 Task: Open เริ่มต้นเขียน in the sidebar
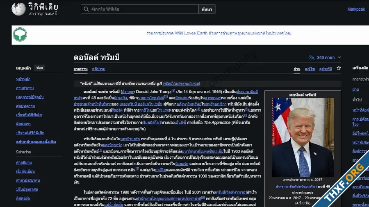[25, 171]
